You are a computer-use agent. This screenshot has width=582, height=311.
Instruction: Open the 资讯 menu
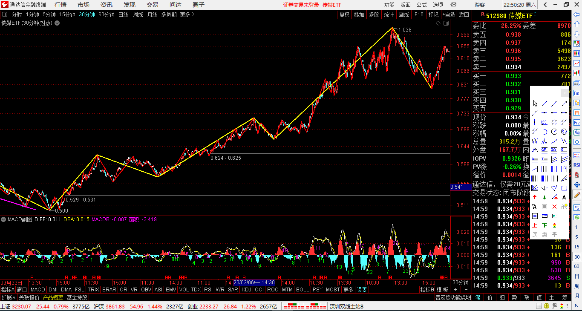[x=107, y=5]
